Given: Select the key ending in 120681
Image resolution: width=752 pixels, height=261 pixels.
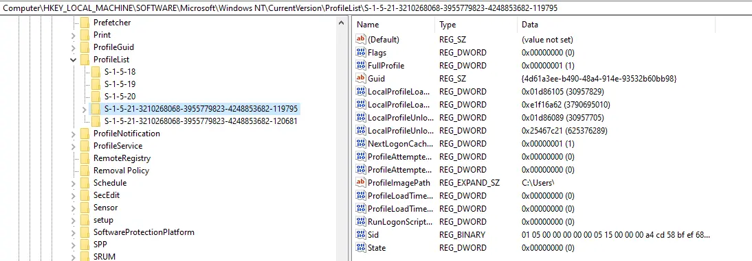Looking at the screenshot, I should pyautogui.click(x=201, y=121).
